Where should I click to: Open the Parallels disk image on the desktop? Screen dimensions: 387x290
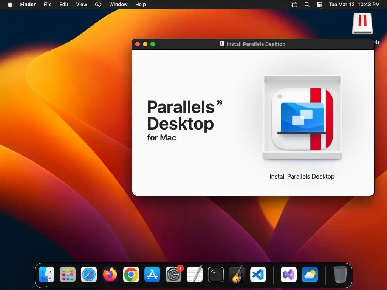coord(362,24)
